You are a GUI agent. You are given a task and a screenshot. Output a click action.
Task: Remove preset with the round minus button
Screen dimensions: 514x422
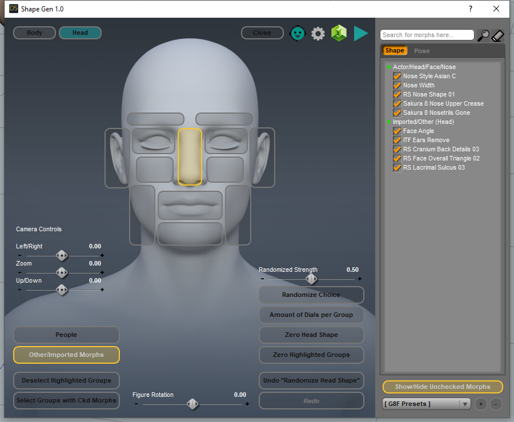[496, 404]
